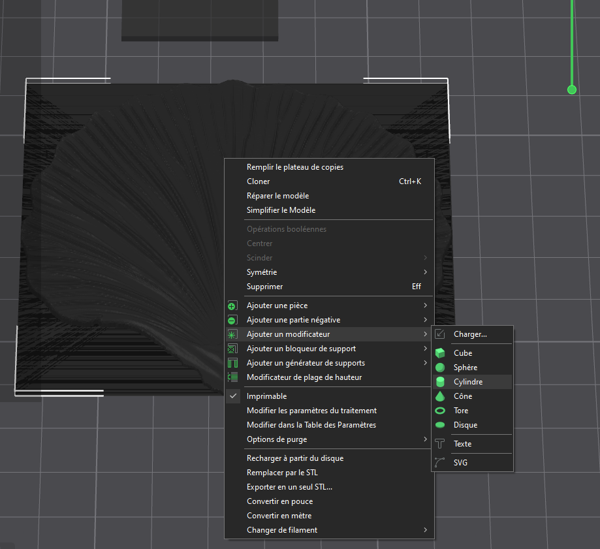Viewport: 600px width, 549px height.
Task: Click the Charger import icon
Action: pos(440,334)
